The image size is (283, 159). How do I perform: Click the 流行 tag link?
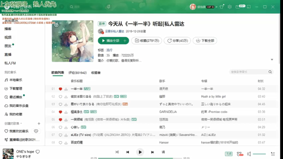point(109,50)
